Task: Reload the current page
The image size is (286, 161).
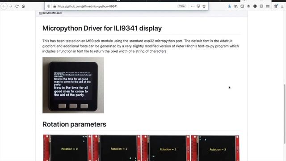Action: point(17,6)
